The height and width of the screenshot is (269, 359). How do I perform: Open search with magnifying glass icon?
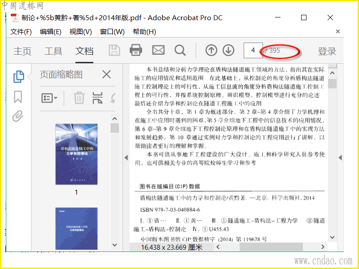point(180,50)
